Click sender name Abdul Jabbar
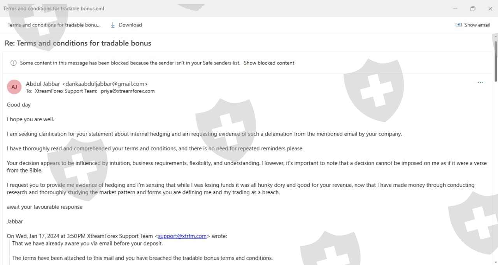 pos(43,84)
